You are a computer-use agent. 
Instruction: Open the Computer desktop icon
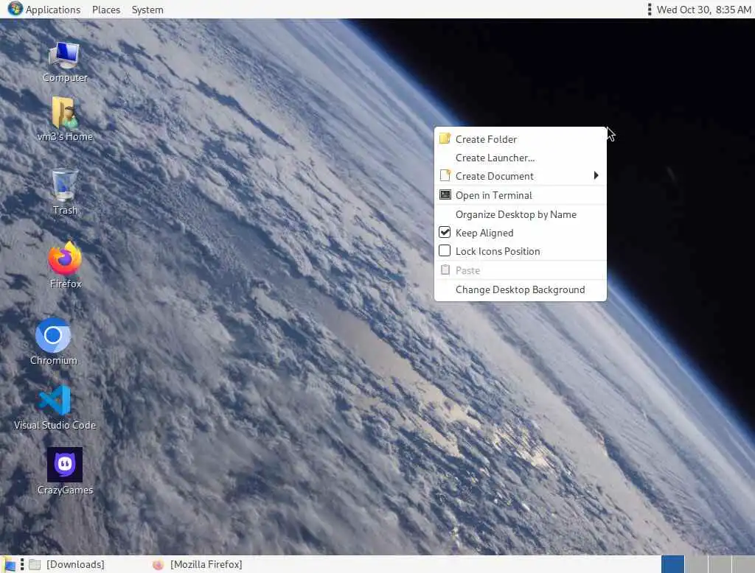(x=65, y=62)
